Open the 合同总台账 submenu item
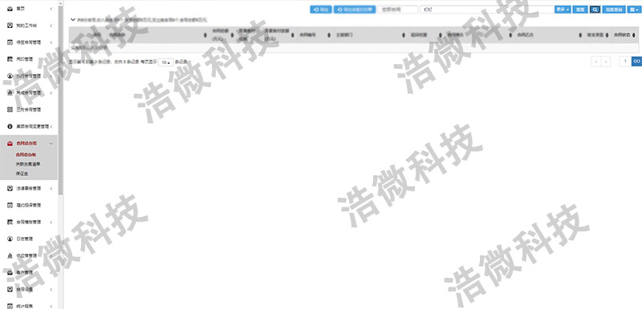This screenshot has height=309, width=642. [x=26, y=154]
